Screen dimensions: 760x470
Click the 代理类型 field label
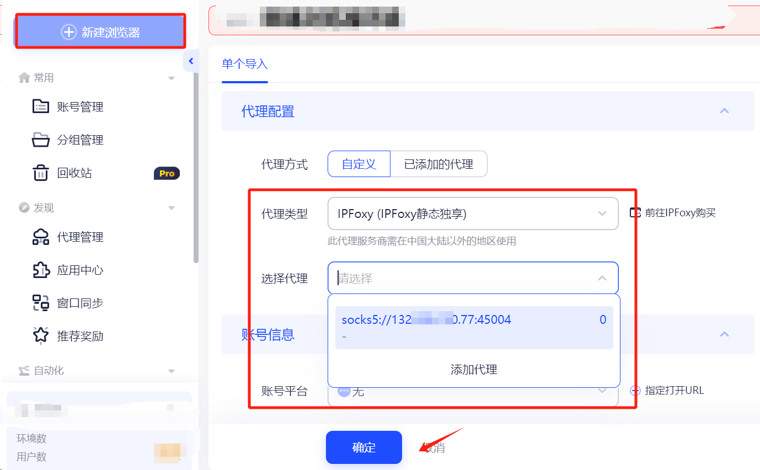point(285,214)
